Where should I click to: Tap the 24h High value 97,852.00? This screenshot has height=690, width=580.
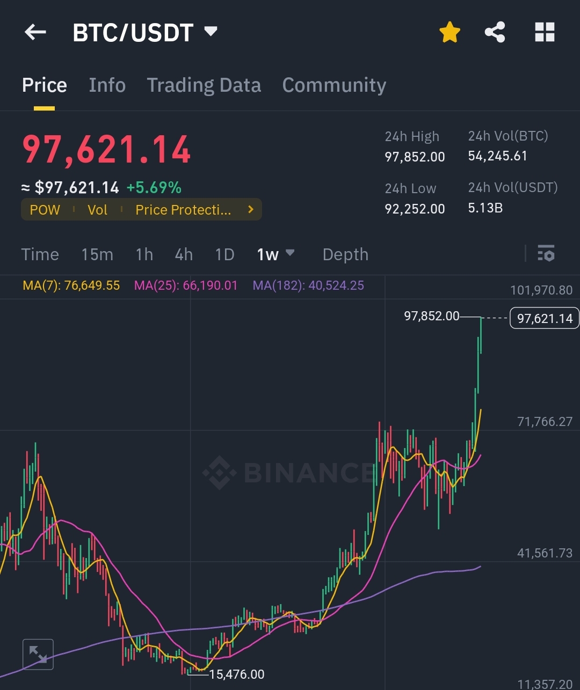click(415, 157)
